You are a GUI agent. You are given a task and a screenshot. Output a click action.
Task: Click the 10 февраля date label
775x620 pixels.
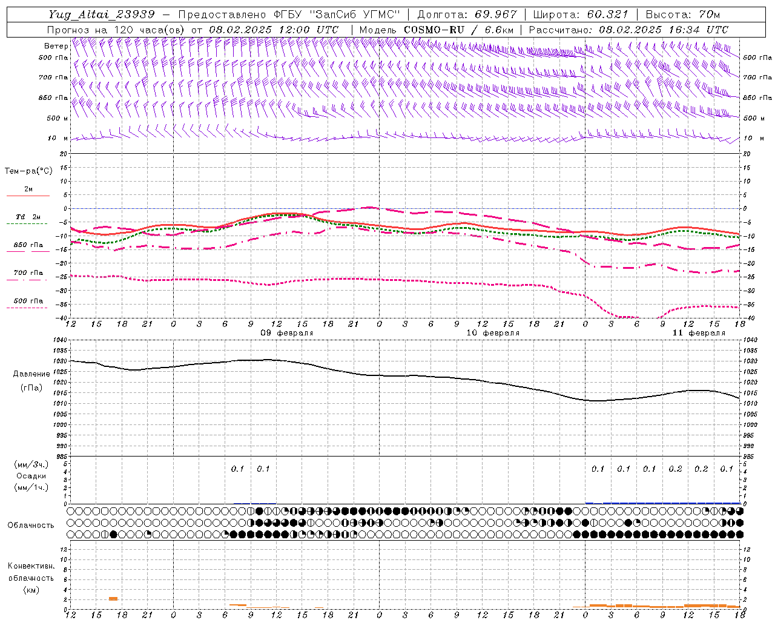[493, 333]
